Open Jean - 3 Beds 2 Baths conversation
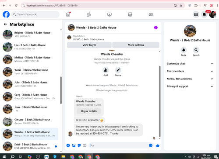 pos(30,109)
